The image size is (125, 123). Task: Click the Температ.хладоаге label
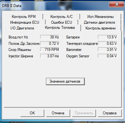(82, 44)
